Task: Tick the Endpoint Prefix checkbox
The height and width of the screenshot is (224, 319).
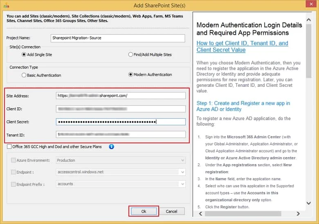Action: point(13,184)
